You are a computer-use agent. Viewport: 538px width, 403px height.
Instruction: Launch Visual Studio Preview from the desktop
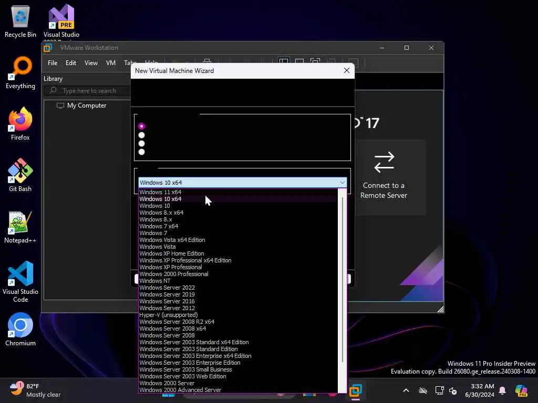[x=61, y=21]
